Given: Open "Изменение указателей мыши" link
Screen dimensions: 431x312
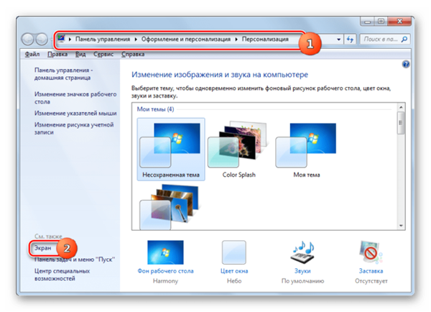Looking at the screenshot, I should (x=75, y=113).
